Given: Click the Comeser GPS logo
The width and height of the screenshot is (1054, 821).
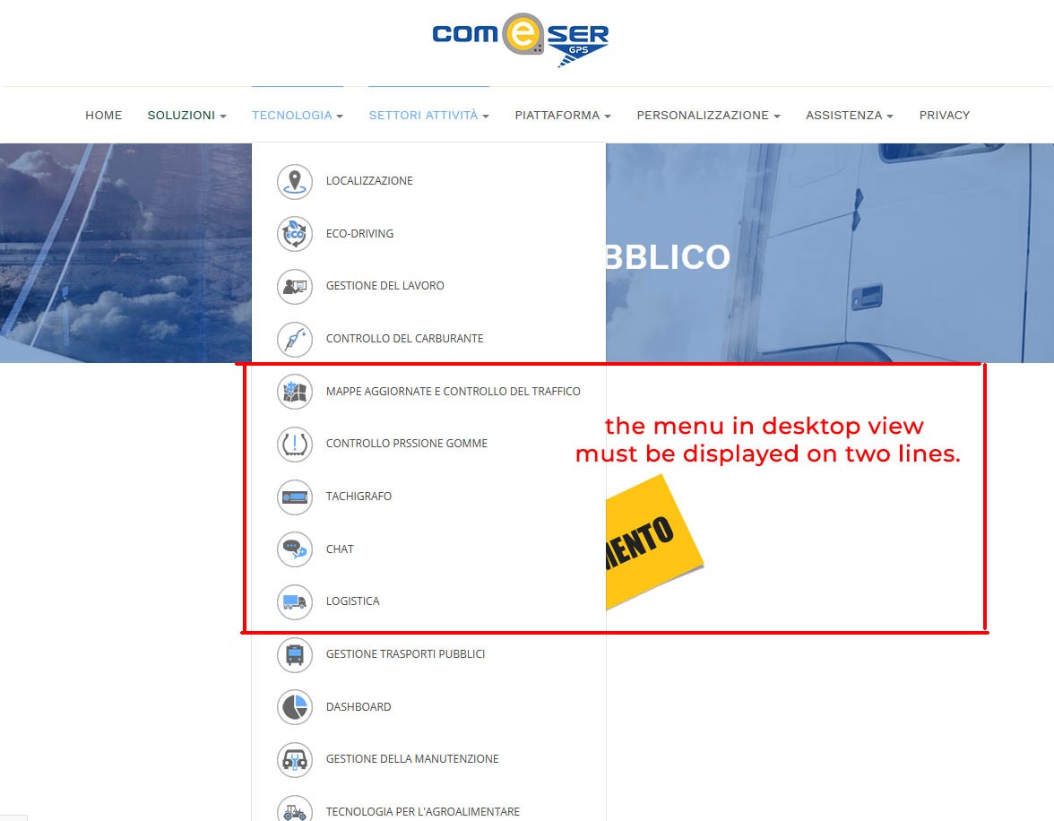Looking at the screenshot, I should tap(520, 39).
